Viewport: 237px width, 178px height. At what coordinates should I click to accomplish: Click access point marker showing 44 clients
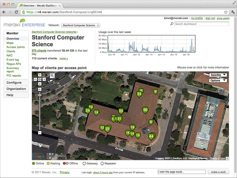click(151, 137)
